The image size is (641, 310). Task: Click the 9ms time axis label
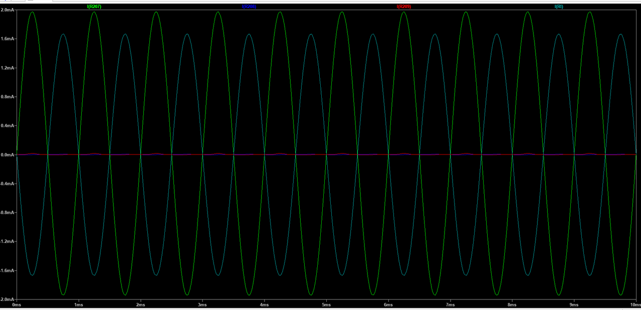[574, 304]
